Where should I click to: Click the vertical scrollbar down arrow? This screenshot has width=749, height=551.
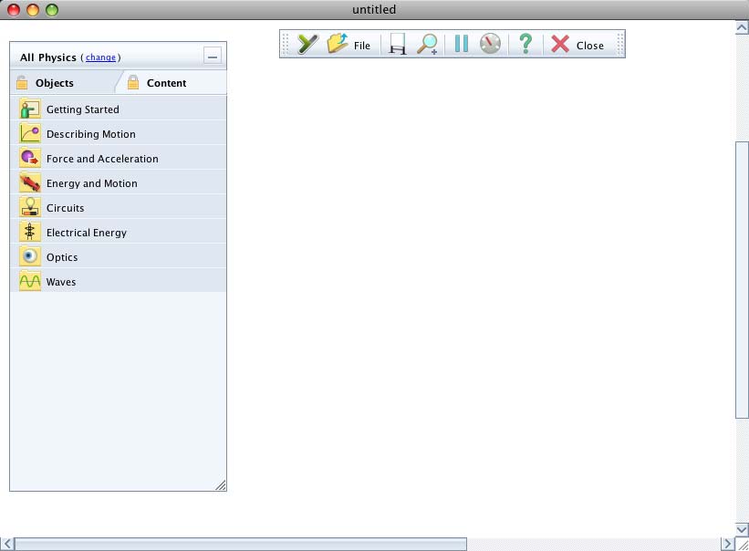[x=742, y=529]
